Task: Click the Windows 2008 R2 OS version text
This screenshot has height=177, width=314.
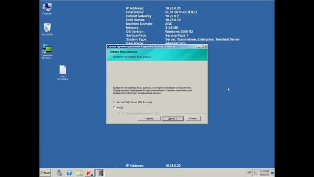Action: 179,31
